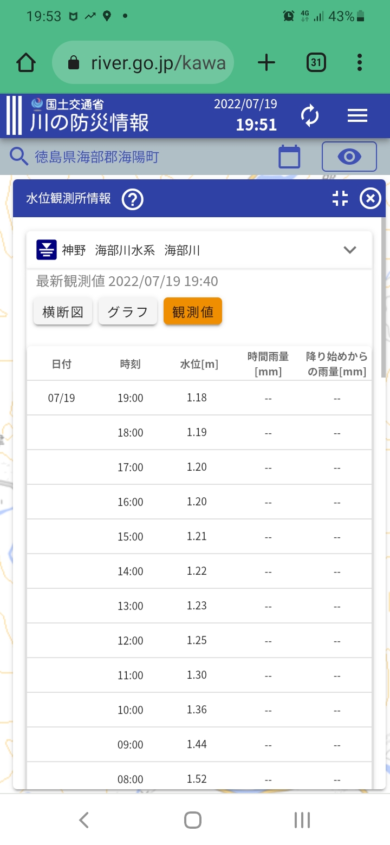Switch to the グラフ view
This screenshot has height=845, width=390.
[128, 312]
